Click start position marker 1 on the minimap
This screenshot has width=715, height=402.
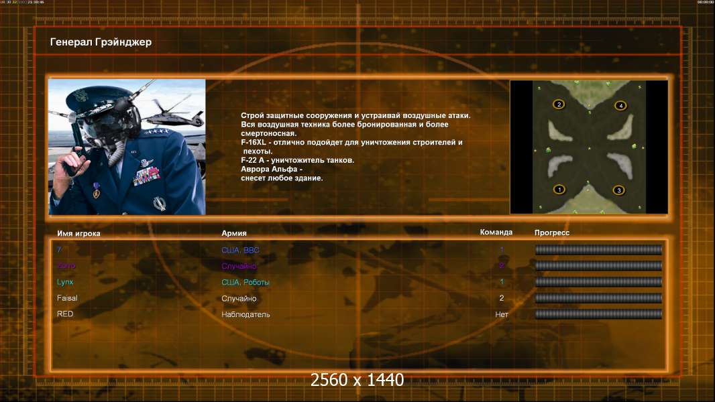coord(559,190)
